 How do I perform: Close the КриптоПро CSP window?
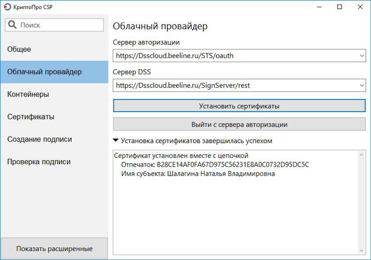[360, 7]
